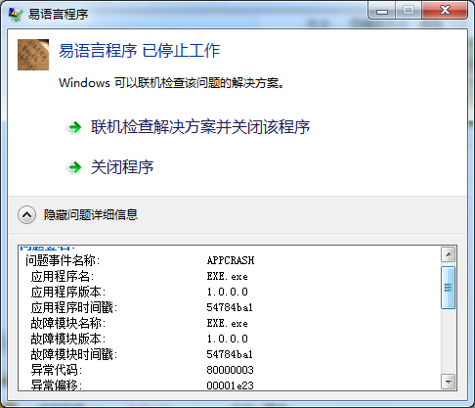Click 问题事件名称 label
The width and height of the screenshot is (475, 408).
pyautogui.click(x=63, y=260)
